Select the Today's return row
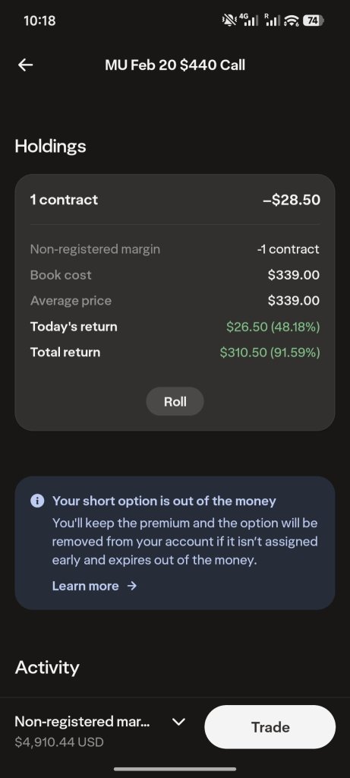Image resolution: width=350 pixels, height=778 pixels. click(x=175, y=327)
